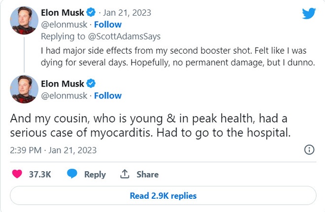Click the share arrow icon
Screen dimensions: 325x212
pyautogui.click(x=125, y=174)
